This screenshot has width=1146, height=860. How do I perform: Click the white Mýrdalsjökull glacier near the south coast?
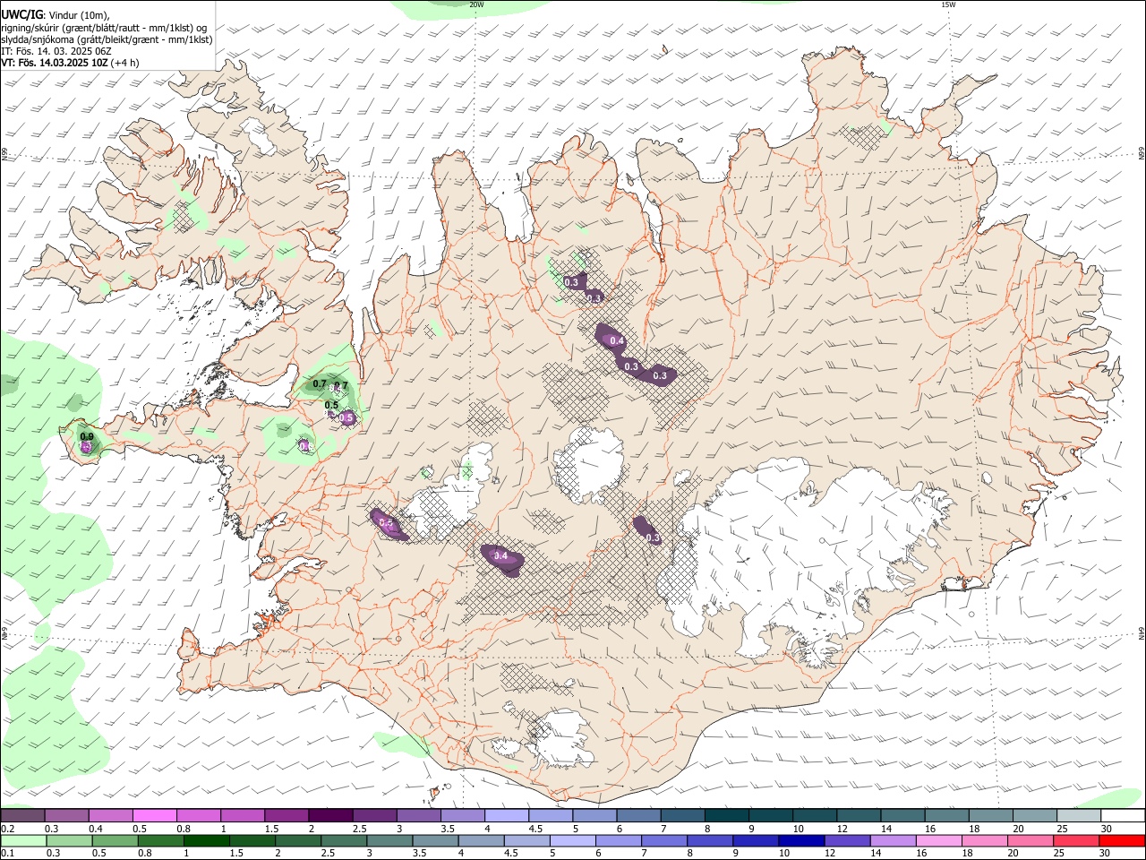tap(560, 737)
